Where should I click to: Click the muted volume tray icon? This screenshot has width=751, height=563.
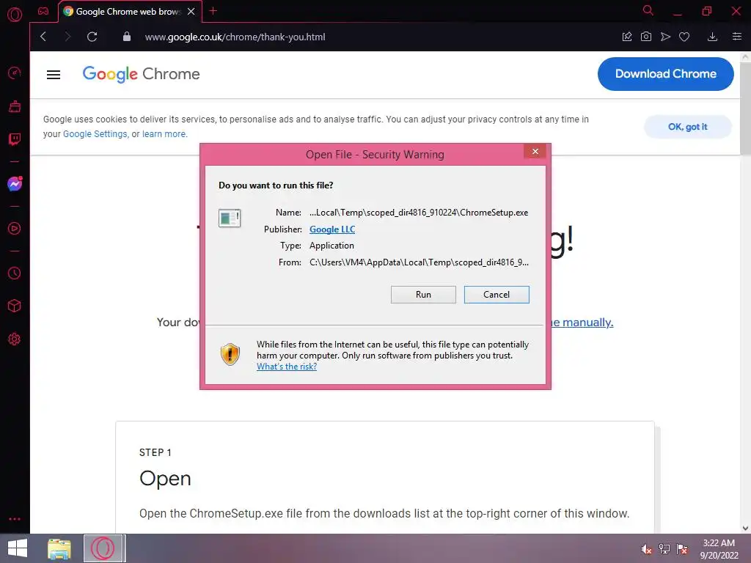(646, 549)
